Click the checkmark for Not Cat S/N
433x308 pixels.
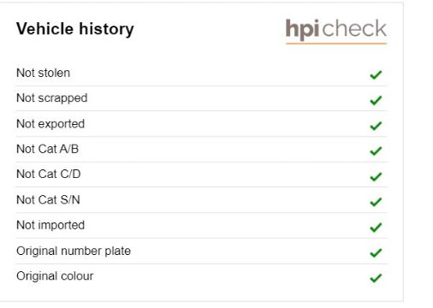coord(376,202)
